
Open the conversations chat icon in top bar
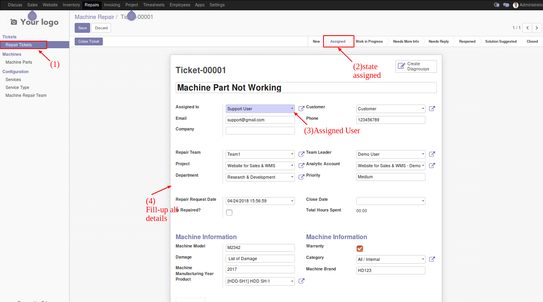(x=506, y=5)
